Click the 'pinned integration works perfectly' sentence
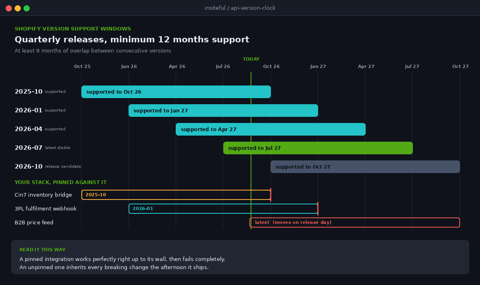Viewport: 480px width, 285px height. [122, 259]
